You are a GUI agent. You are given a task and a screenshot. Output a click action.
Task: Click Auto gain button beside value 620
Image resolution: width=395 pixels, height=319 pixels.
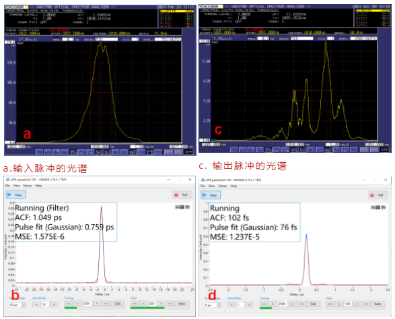182,304
